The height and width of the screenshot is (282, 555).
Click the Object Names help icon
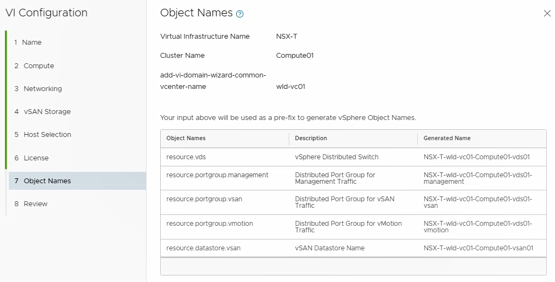(x=239, y=14)
